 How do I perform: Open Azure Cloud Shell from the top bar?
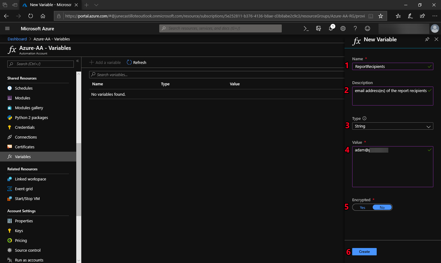[306, 28]
